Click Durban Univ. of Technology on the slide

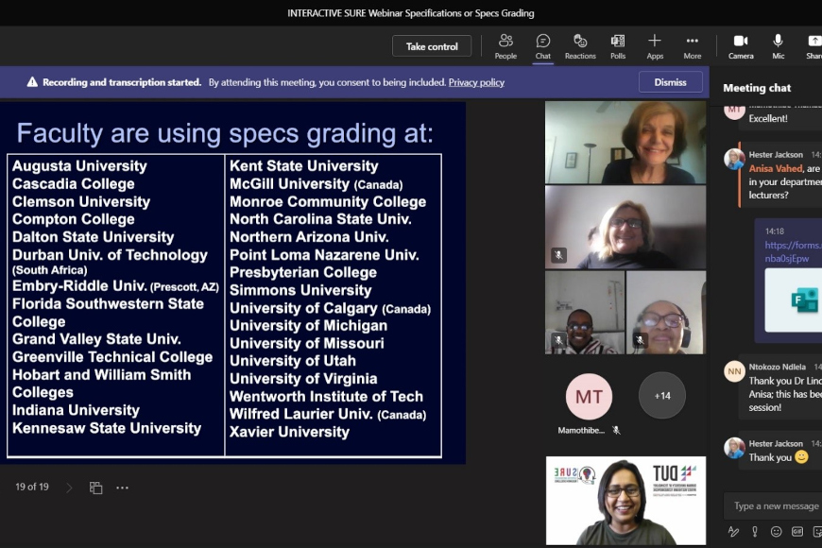pos(110,255)
